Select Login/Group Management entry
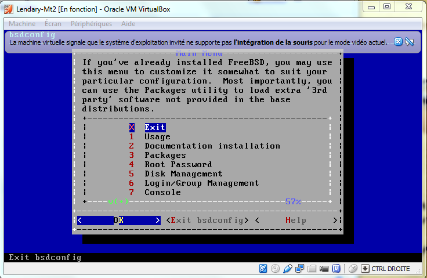Screen dimensions: 427x278 pos(201,183)
